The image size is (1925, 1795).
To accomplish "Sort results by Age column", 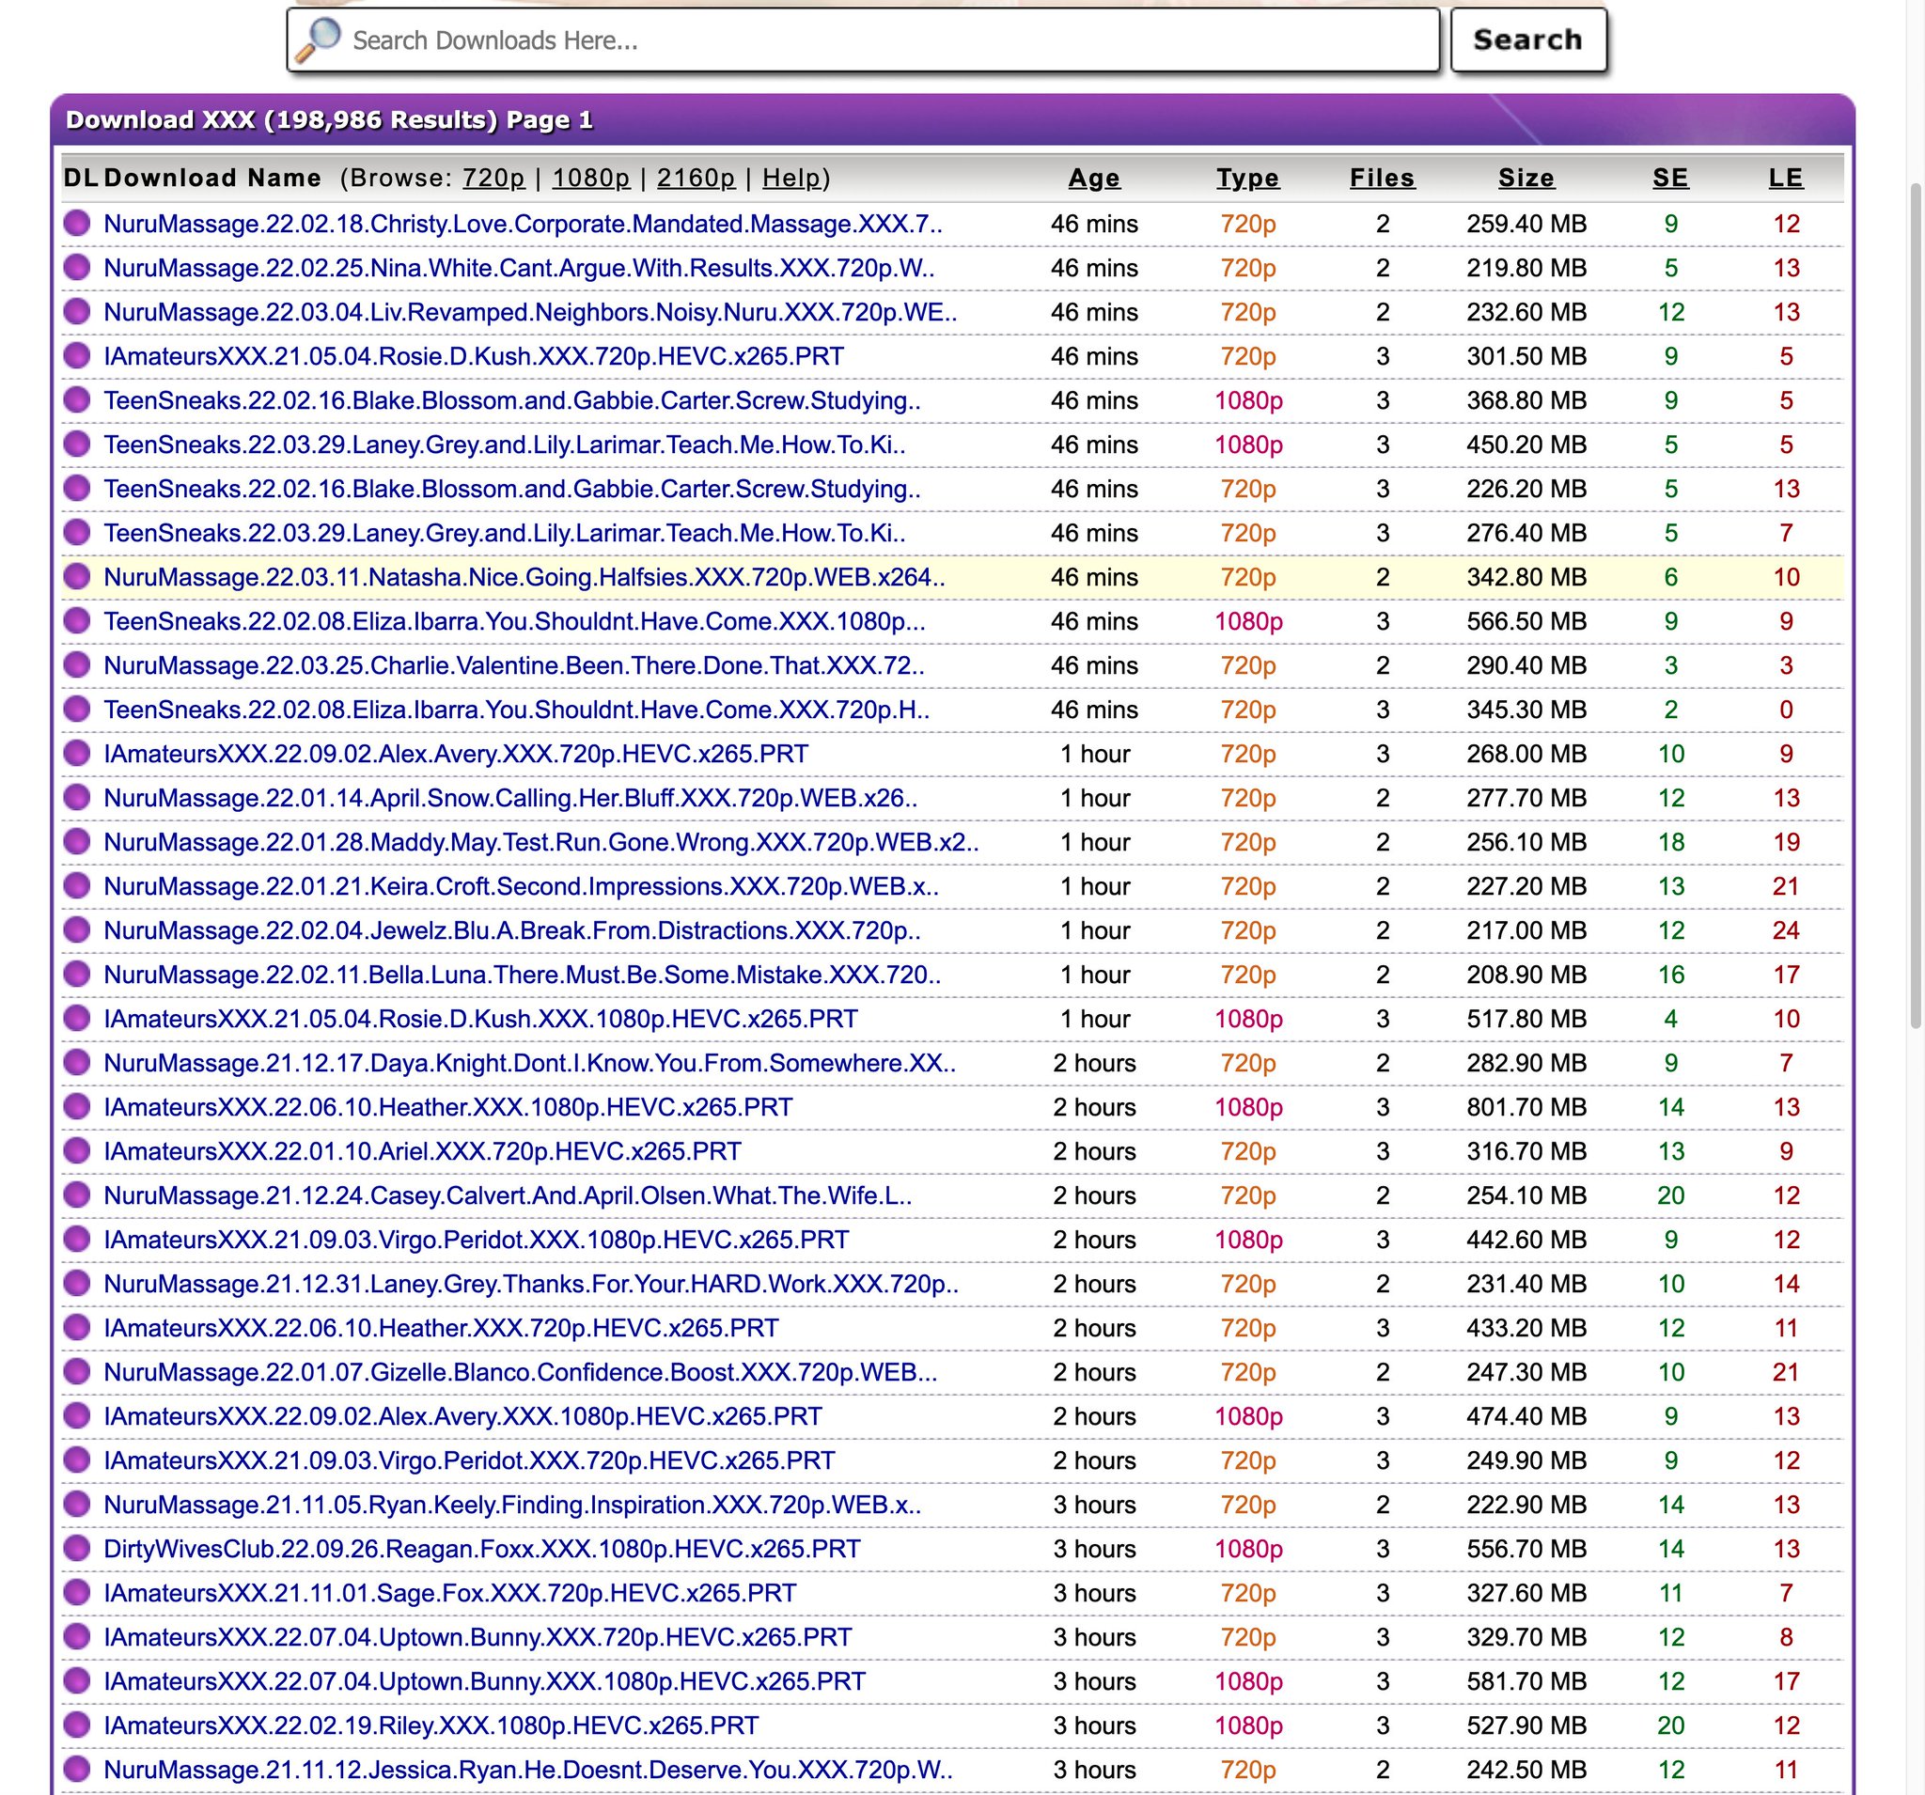I will pyautogui.click(x=1093, y=179).
